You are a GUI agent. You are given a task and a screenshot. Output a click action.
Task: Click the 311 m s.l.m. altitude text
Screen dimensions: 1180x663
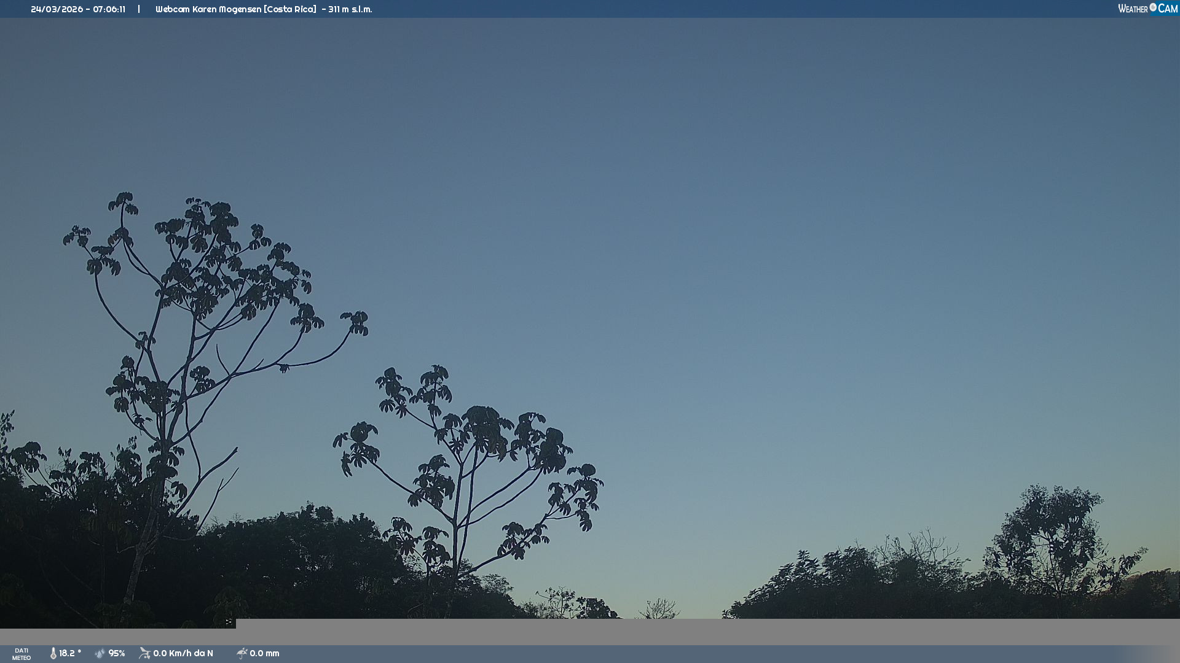(350, 9)
